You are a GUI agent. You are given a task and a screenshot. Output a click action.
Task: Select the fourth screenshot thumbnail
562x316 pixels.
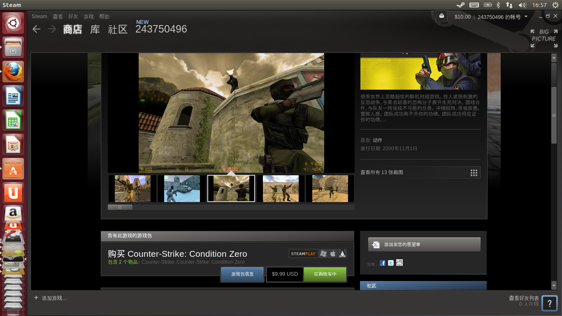pos(281,188)
